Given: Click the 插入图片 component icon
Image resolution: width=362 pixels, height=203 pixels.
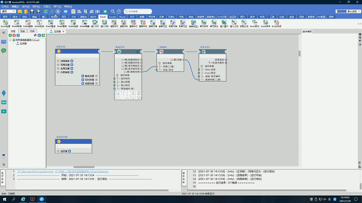Looking at the screenshot, I should [224, 24].
